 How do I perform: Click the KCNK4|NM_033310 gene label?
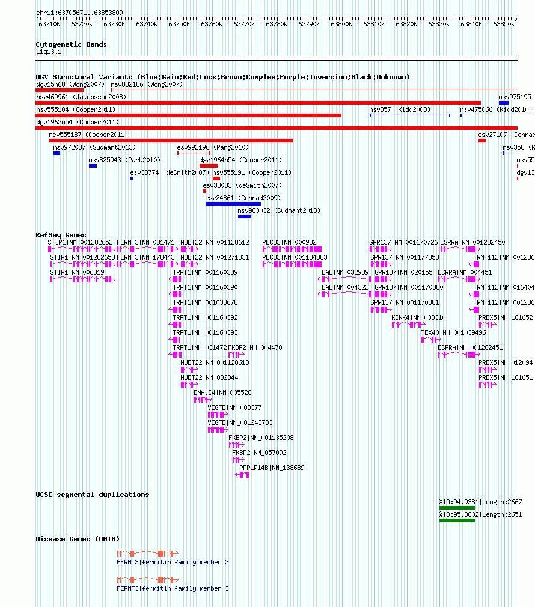[x=418, y=318]
